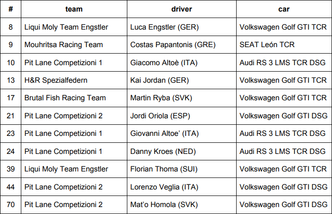
Task: Select the Martin Ryba (SVK) cell
Action: coord(182,98)
